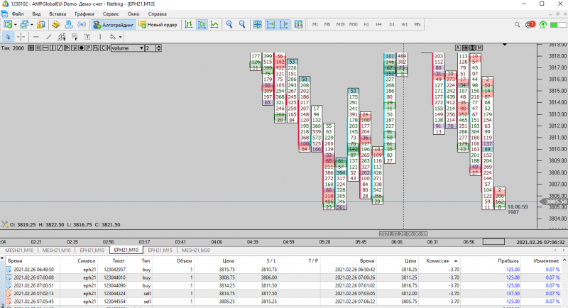Toggle the M box on chart
The width and height of the screenshot is (568, 308).
click(x=480, y=48)
